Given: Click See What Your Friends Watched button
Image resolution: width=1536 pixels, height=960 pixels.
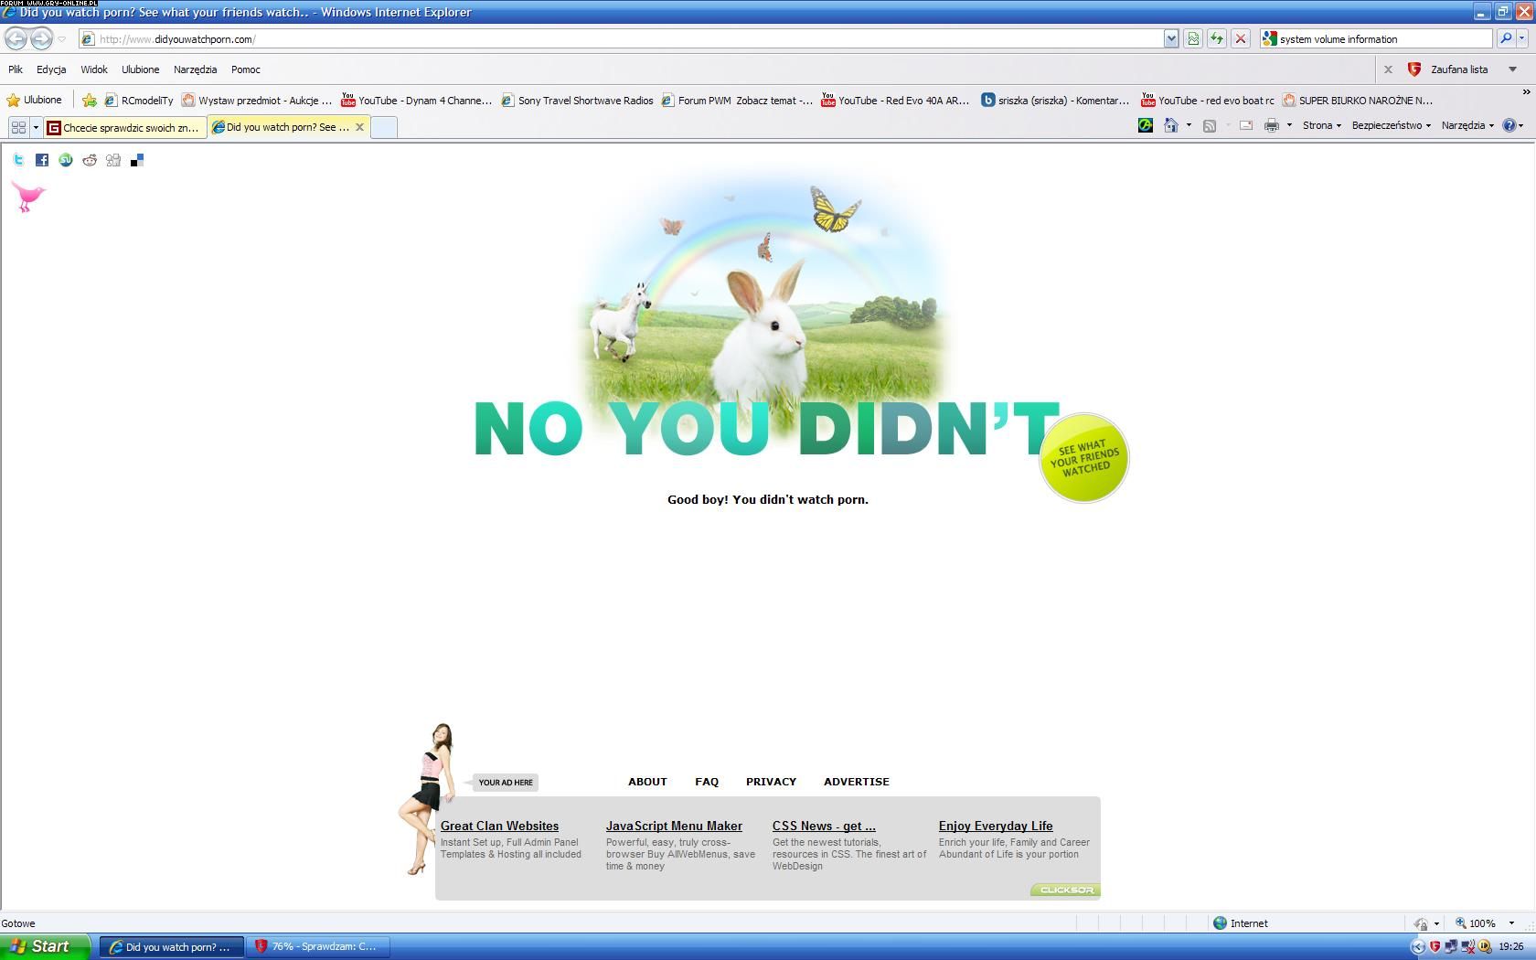Looking at the screenshot, I should (x=1084, y=457).
